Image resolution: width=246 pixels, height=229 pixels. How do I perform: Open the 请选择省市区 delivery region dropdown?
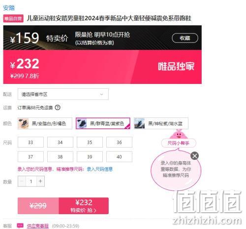[x=63, y=94]
